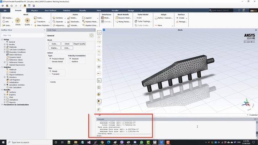Select Relative velocity formulation
Image resolution: width=258 pixels, height=145 pixels.
[x=73, y=62]
